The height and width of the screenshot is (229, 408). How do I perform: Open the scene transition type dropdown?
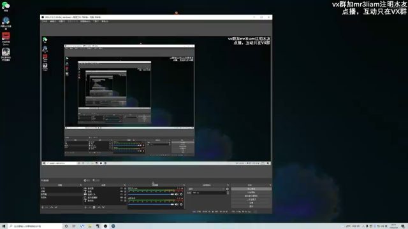tap(207, 189)
